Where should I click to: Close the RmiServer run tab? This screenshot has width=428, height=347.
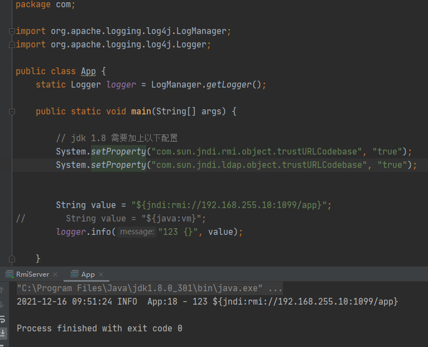point(55,274)
